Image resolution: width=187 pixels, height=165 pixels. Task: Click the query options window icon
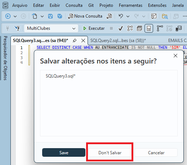pyautogui.click(x=139, y=28)
